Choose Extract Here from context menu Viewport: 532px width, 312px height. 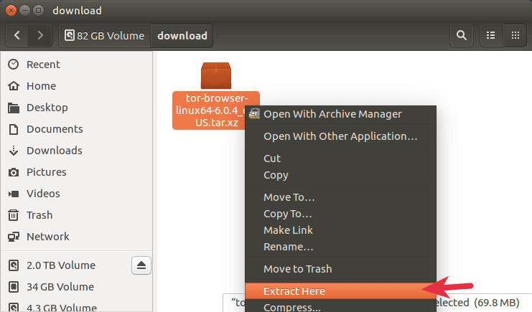(x=294, y=291)
